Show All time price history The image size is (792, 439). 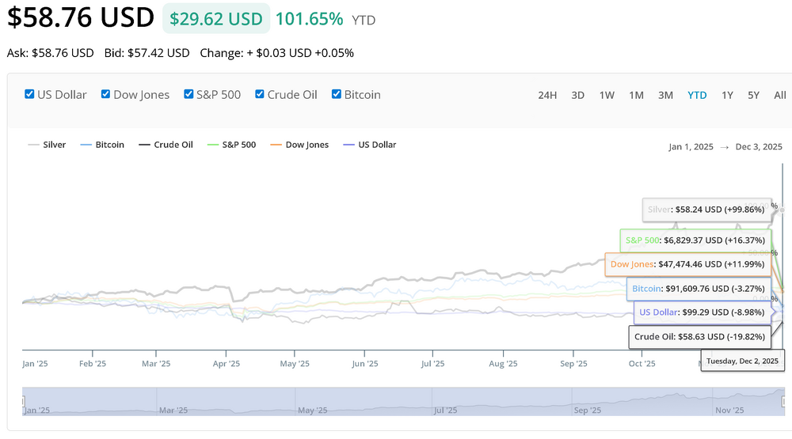click(780, 95)
